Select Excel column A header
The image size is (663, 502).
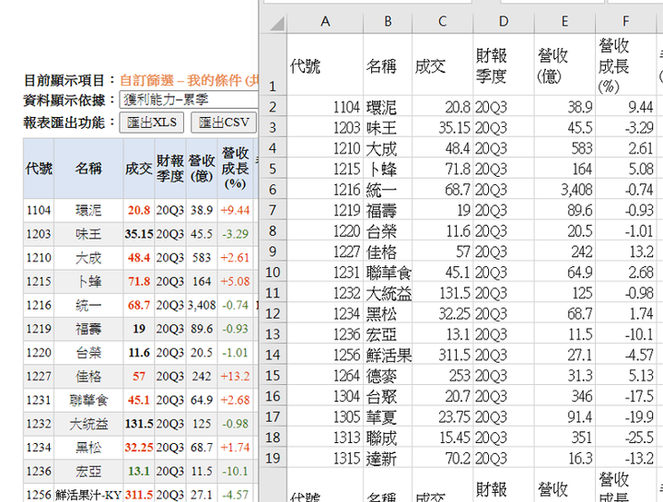click(x=325, y=21)
